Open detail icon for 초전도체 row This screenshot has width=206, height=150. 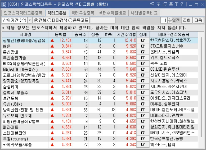click(x=143, y=98)
